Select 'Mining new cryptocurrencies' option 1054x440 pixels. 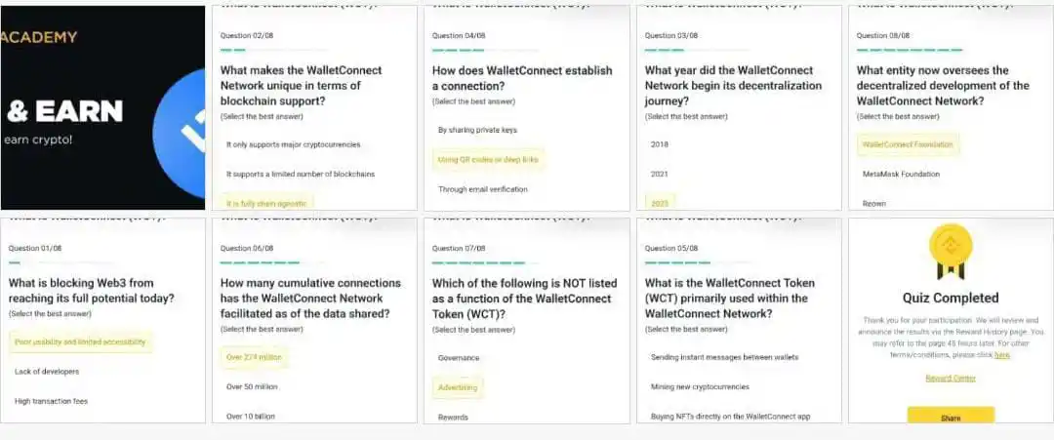pos(700,387)
